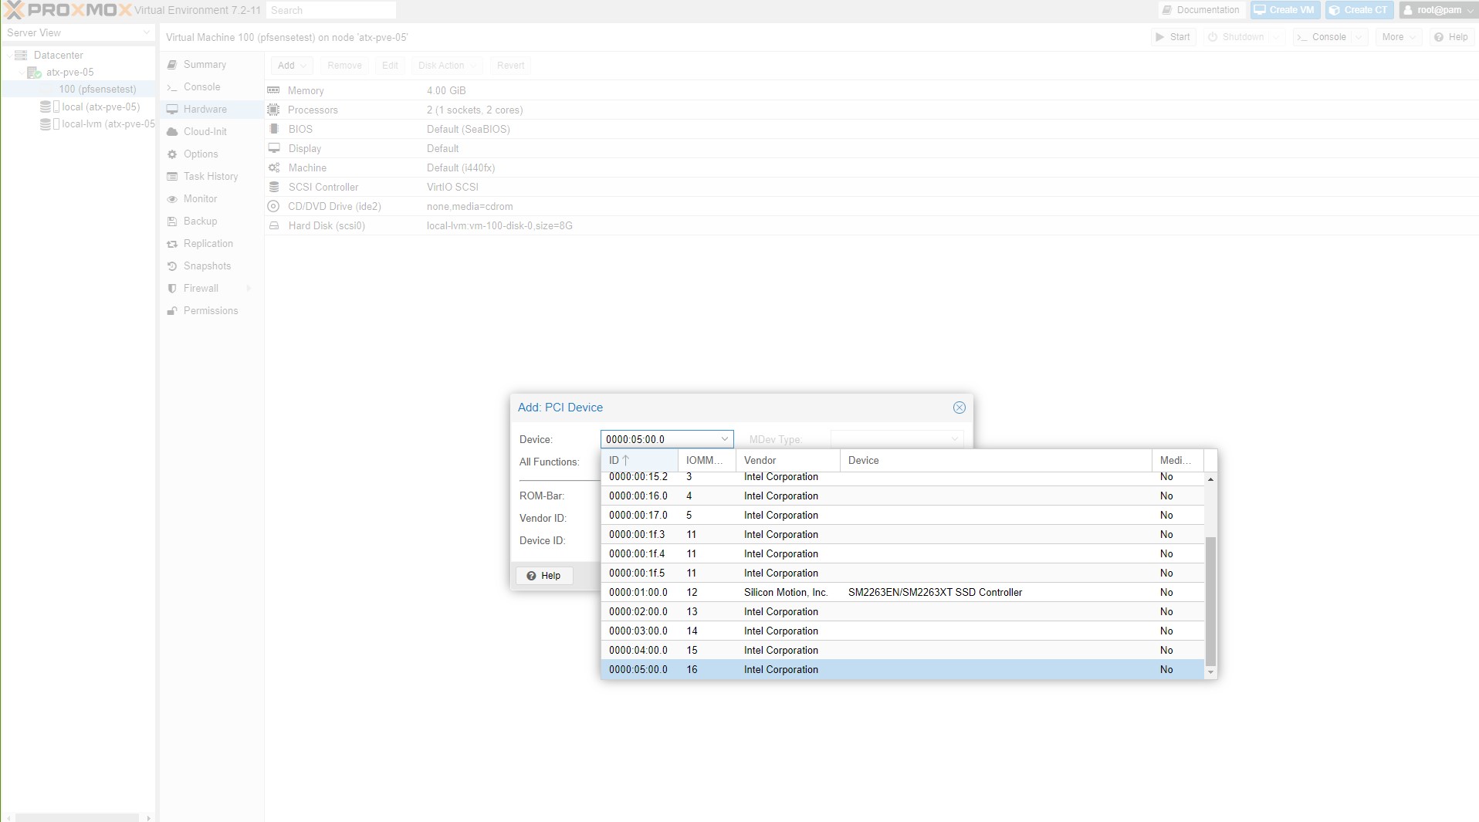Image resolution: width=1479 pixels, height=822 pixels.
Task: Close the Add PCI Device dialog
Action: point(959,408)
